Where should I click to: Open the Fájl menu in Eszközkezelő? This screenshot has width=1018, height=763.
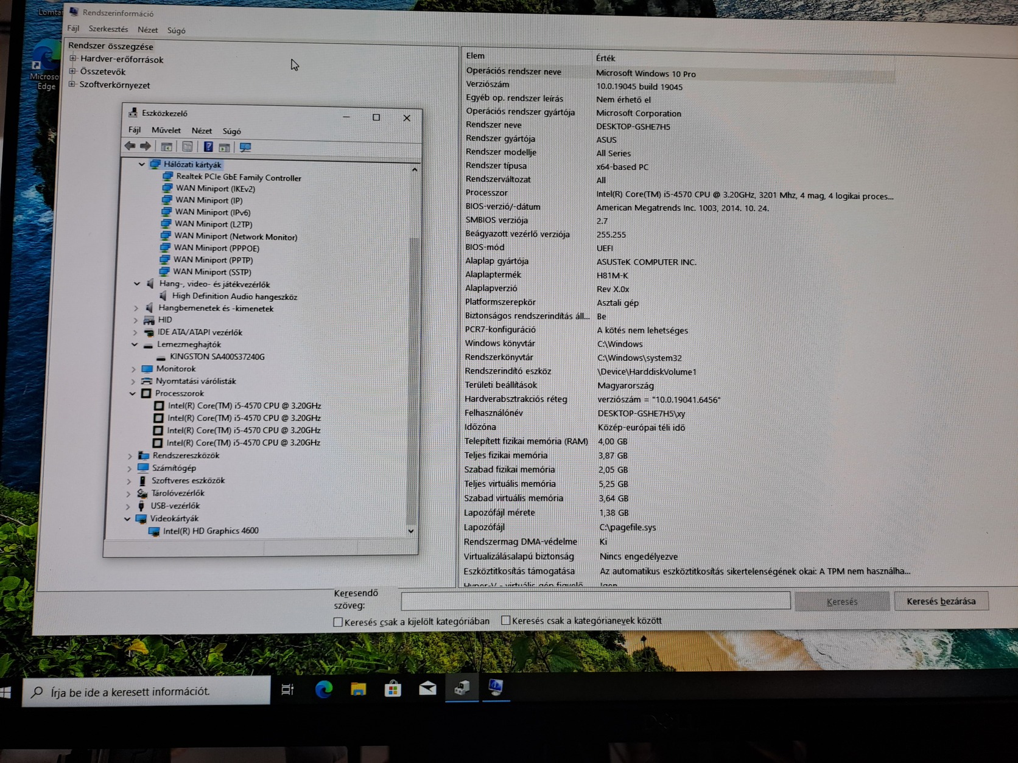[x=135, y=130]
